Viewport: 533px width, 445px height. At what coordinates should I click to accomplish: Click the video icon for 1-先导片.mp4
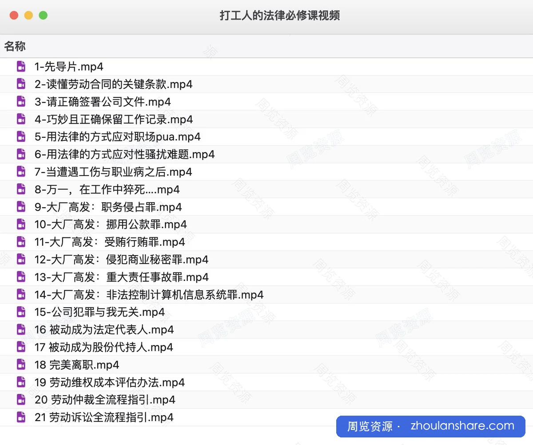coord(21,67)
